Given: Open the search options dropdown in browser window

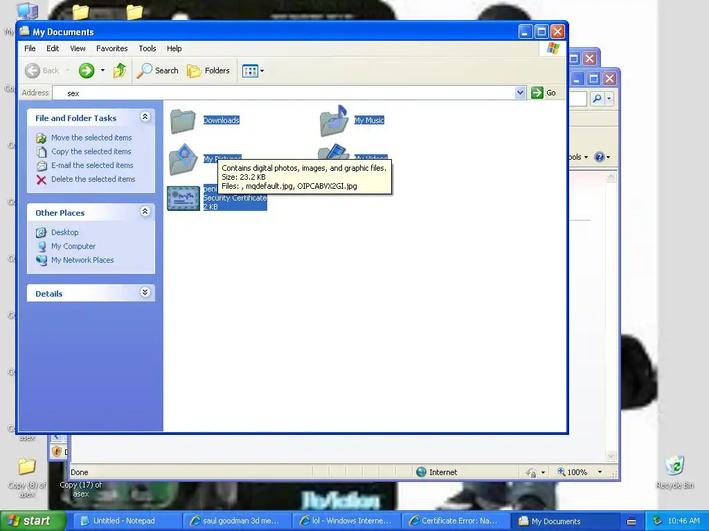Looking at the screenshot, I should point(609,98).
